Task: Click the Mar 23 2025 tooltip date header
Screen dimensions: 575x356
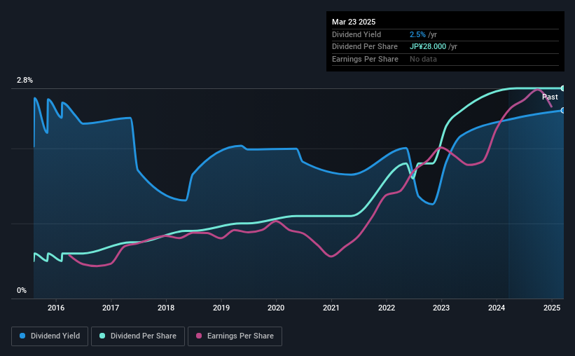Action: 354,22
